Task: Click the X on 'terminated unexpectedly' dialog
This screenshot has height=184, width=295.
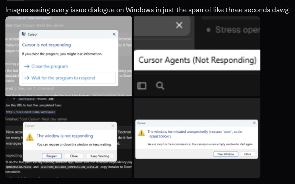Action: (x=254, y=123)
